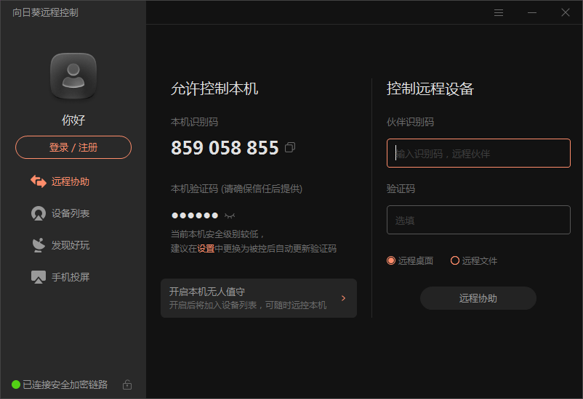The width and height of the screenshot is (583, 399).
Task: Click the 设备列表 sidebar icon
Action: (39, 213)
